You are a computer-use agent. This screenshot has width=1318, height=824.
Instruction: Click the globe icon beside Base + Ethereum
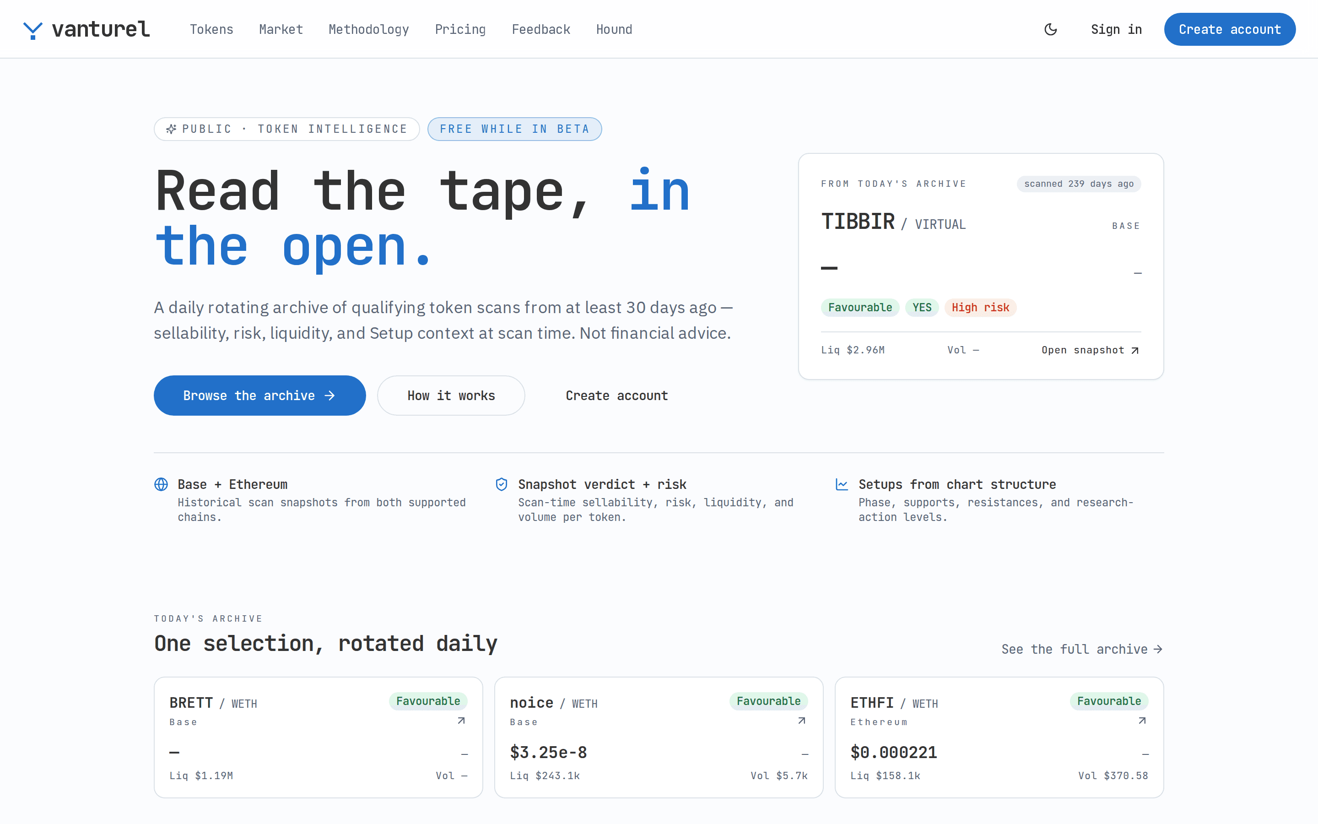point(161,484)
